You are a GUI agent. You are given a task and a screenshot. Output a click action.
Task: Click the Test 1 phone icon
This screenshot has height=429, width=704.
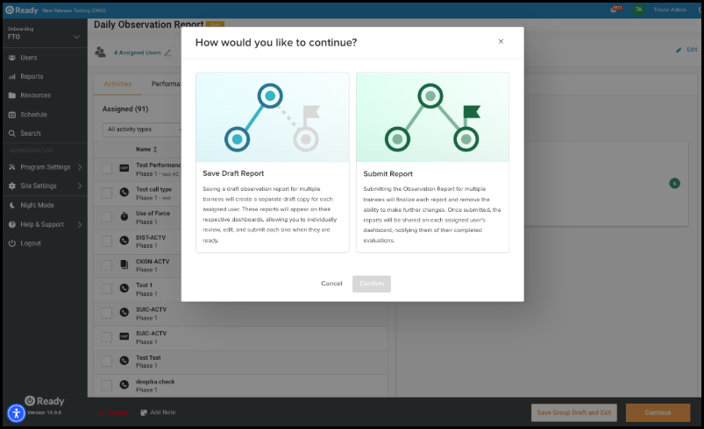[x=124, y=288]
